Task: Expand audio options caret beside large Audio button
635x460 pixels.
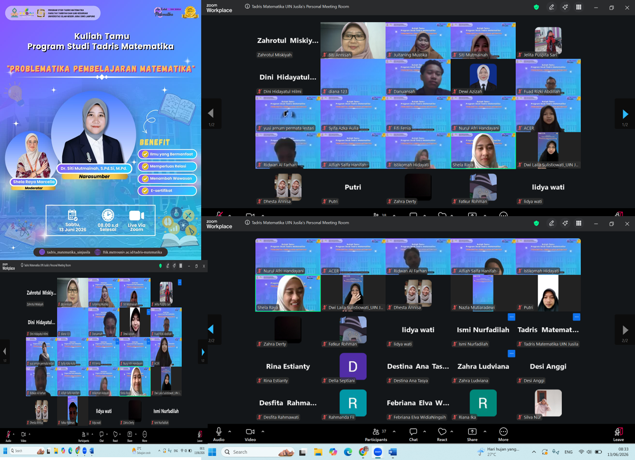Action: (x=230, y=431)
